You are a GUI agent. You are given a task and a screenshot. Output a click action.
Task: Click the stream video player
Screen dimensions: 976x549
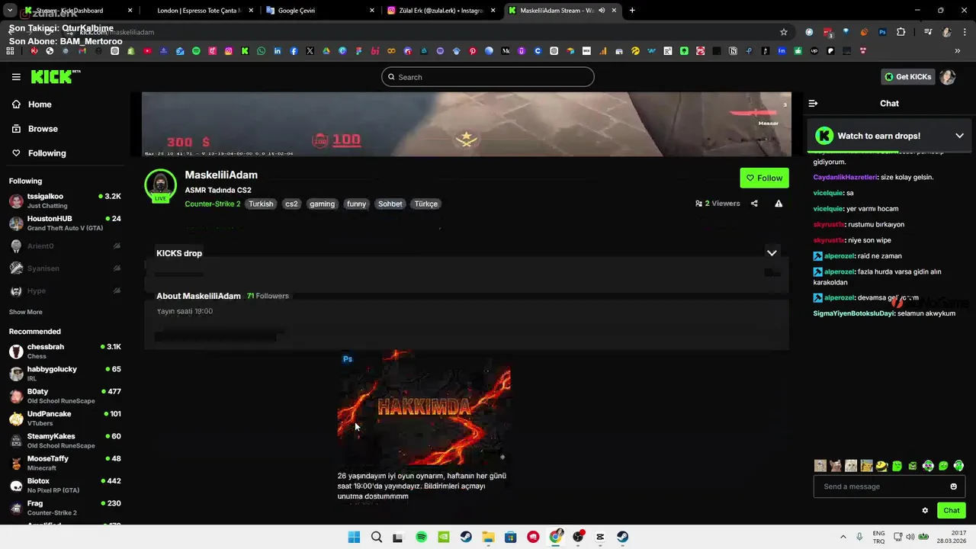[x=467, y=124]
